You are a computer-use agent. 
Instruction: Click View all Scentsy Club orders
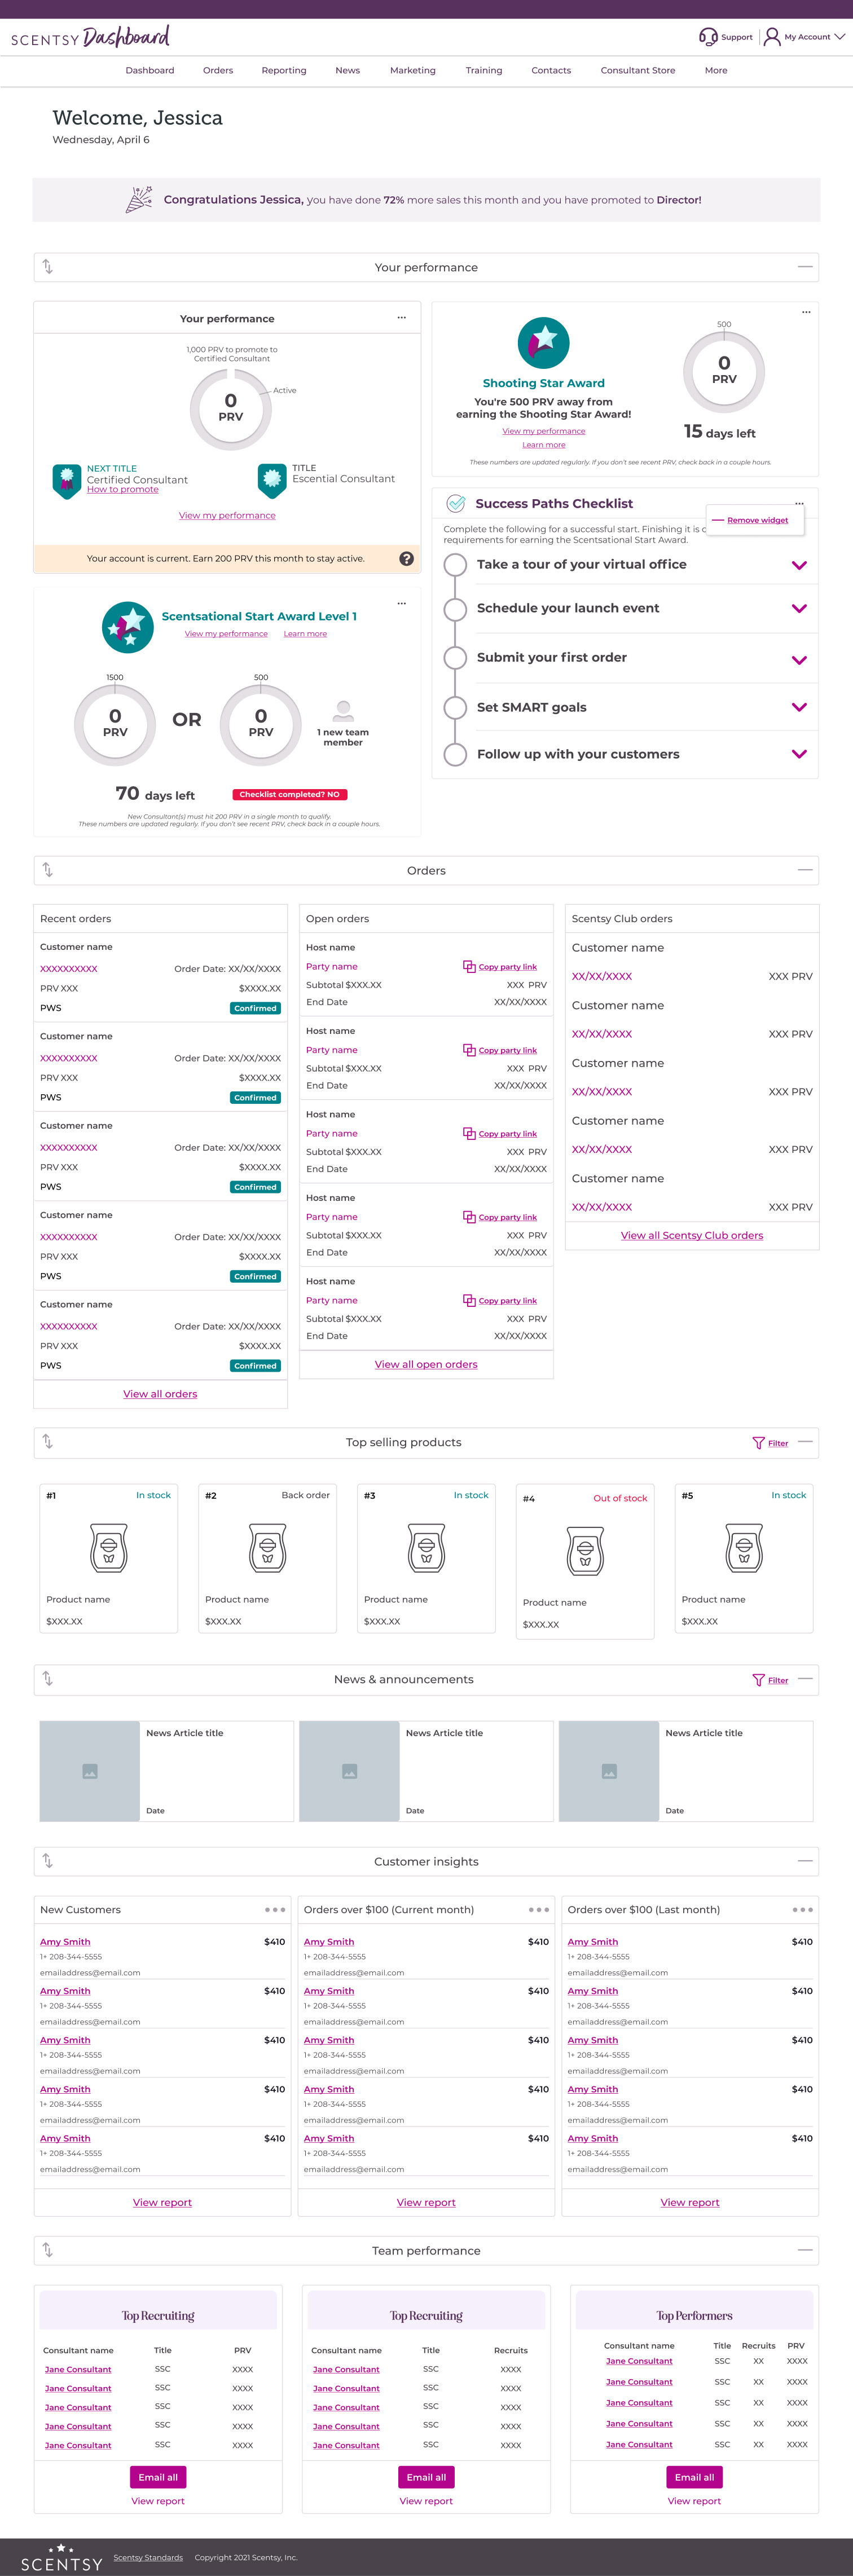click(692, 1236)
